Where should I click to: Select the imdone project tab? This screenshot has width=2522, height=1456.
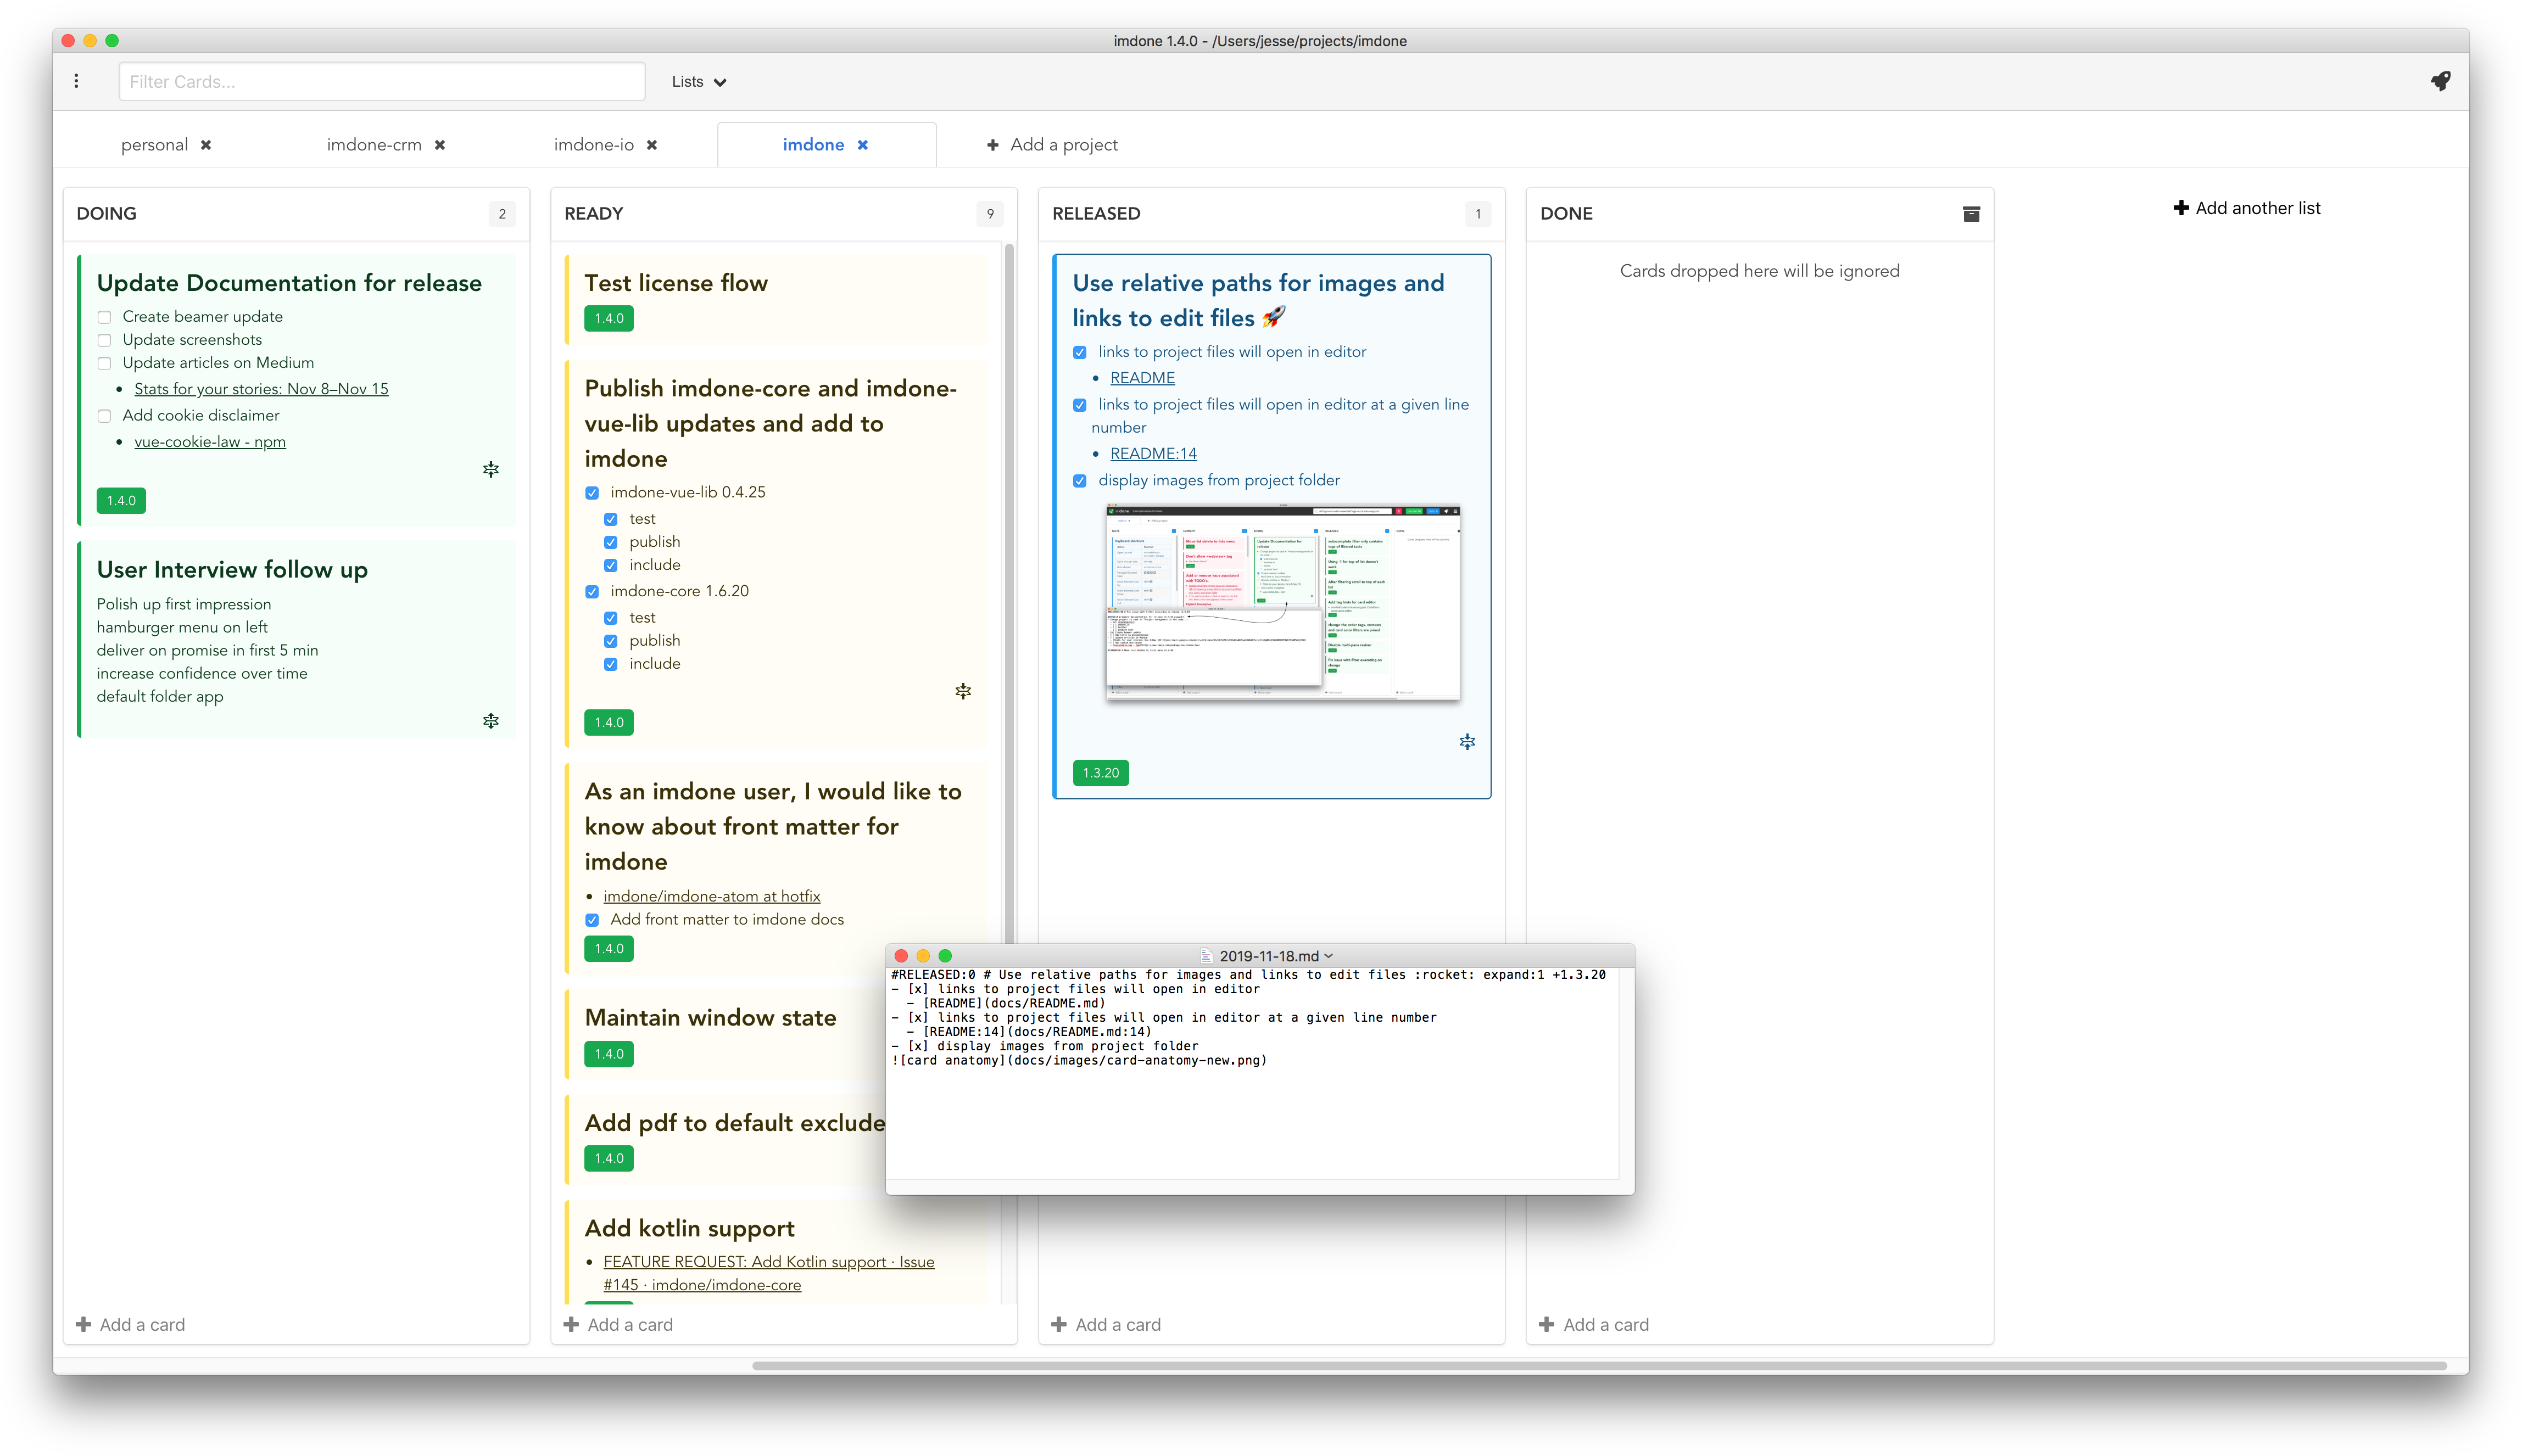coord(813,145)
